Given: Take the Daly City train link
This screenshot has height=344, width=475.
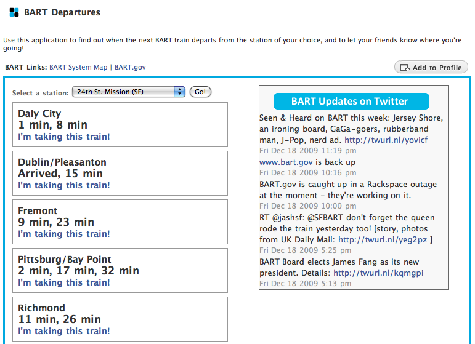Looking at the screenshot, I should pyautogui.click(x=64, y=137).
